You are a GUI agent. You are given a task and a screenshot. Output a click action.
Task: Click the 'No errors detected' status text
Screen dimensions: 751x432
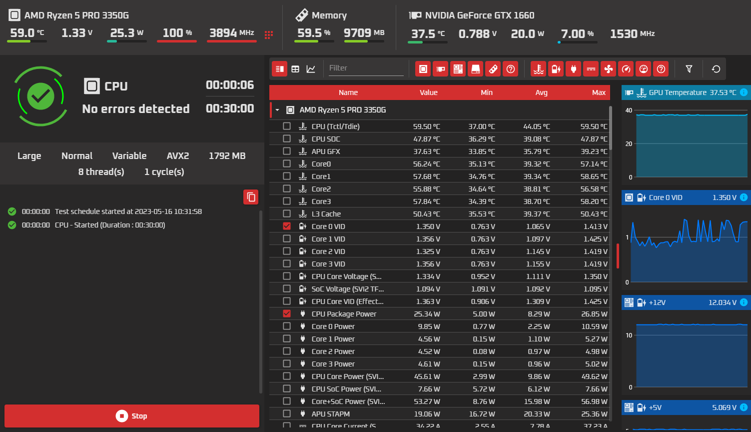click(136, 109)
